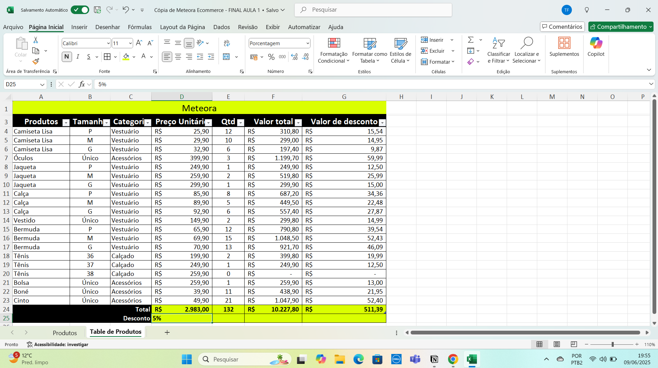Click the Comentários button
658x368 pixels.
(x=562, y=27)
